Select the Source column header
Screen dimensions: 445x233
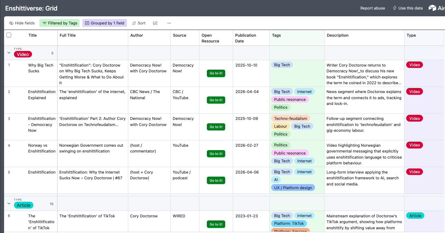tap(180, 35)
